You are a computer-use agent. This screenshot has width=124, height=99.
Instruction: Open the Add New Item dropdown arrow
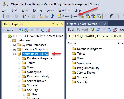pos(37,16)
